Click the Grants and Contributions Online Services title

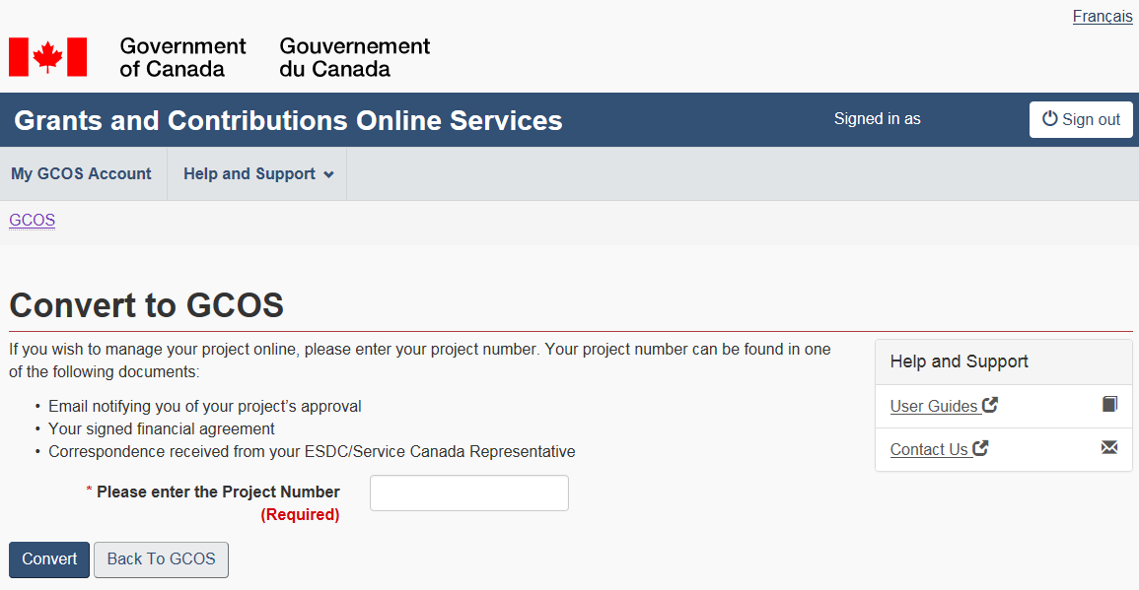tap(288, 120)
